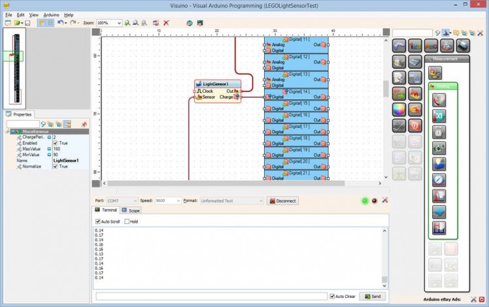This screenshot has width=489, height=307.
Task: Toggle the Auto Clear checkbox
Action: coord(332,297)
